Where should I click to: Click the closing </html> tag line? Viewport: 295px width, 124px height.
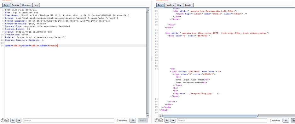164,110
